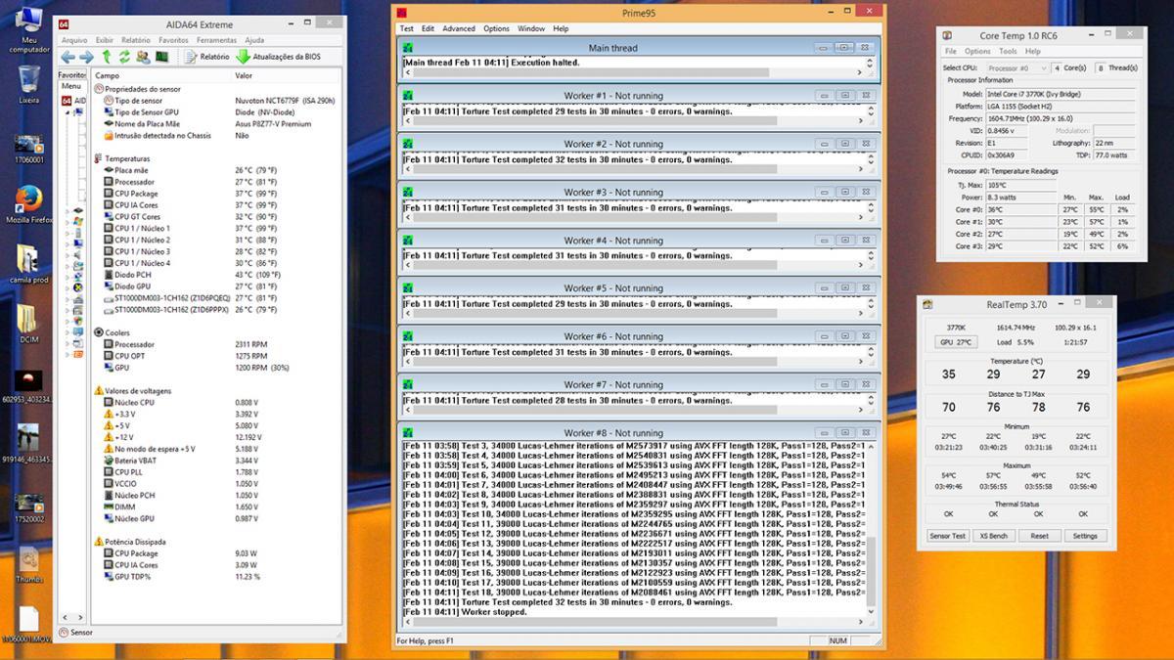Click AIDA64 green up arrow icon
The width and height of the screenshot is (1174, 660).
[x=108, y=57]
